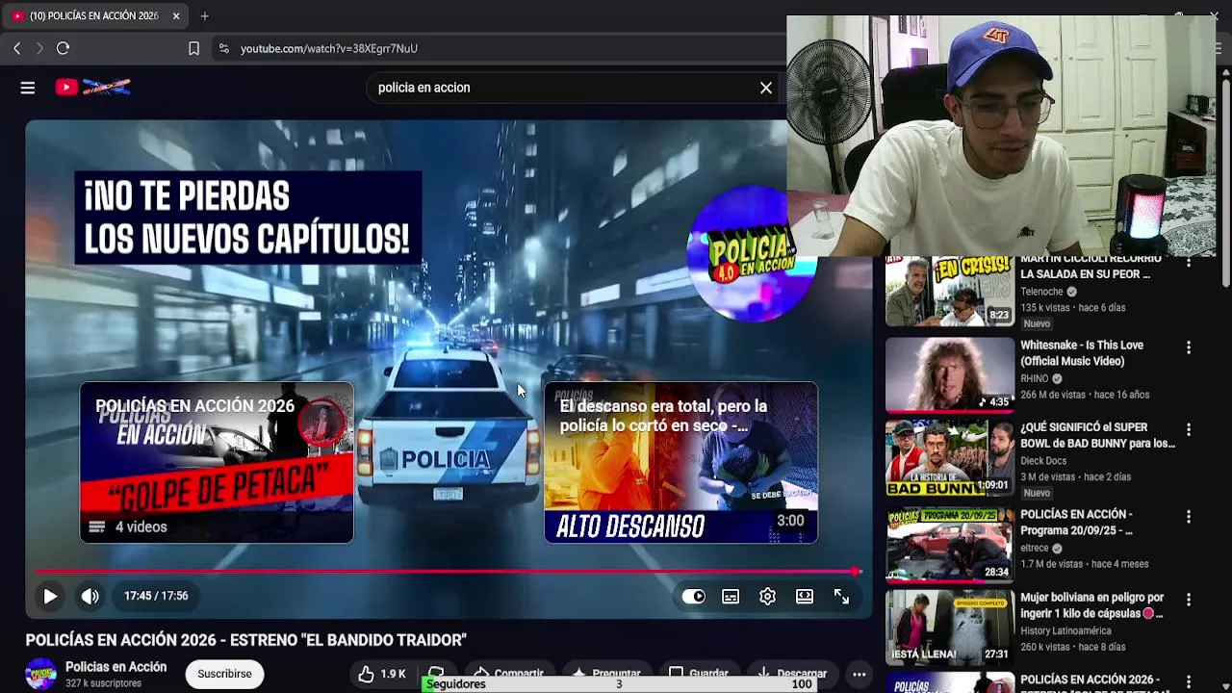The width and height of the screenshot is (1232, 693).
Task: Open more actions (three dots) below video
Action: [859, 674]
